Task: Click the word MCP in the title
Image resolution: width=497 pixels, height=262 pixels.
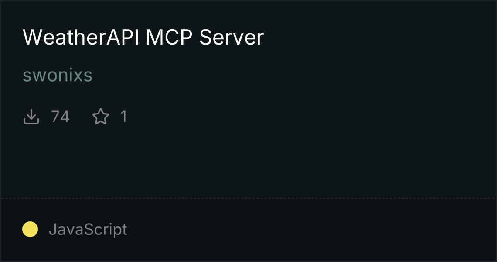Action: pyautogui.click(x=169, y=37)
